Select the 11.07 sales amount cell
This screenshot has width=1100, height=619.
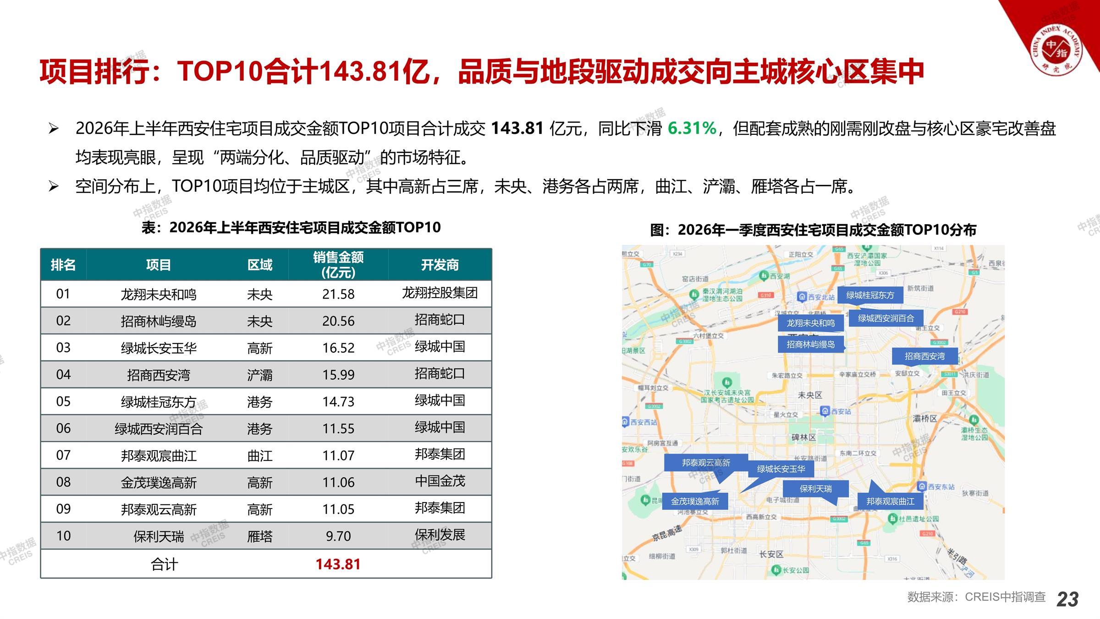[338, 455]
